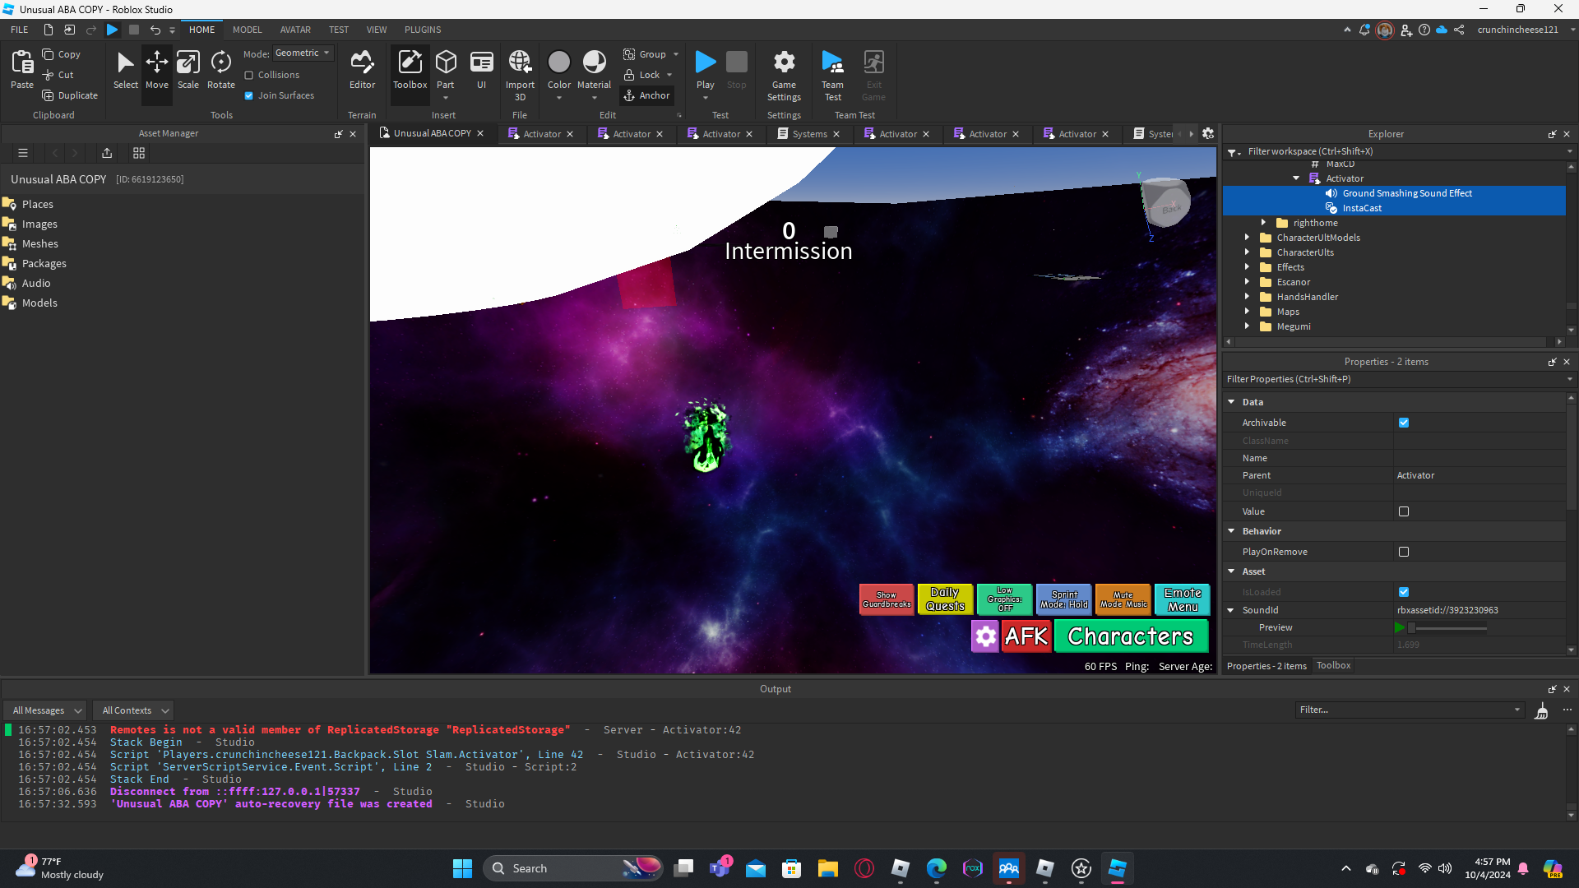
Task: Uncheck Join Surfaces
Action: [x=248, y=95]
